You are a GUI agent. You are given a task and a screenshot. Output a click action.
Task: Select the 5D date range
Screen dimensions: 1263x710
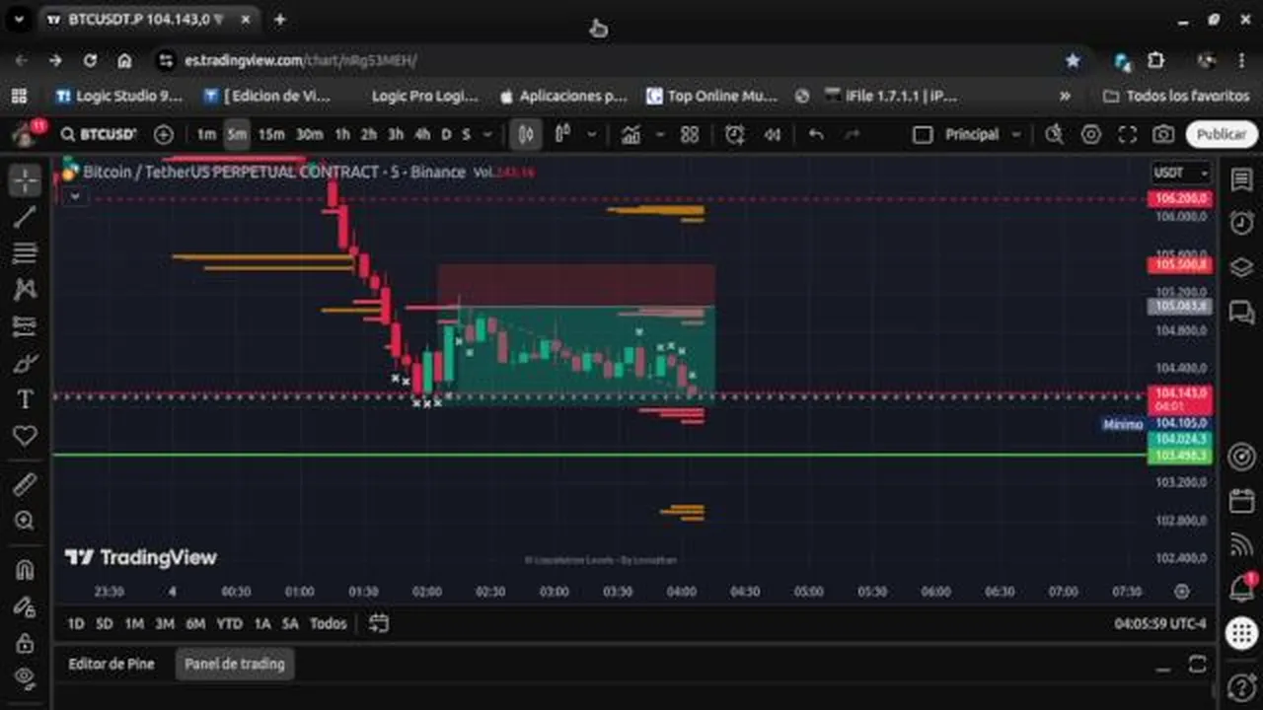(x=105, y=623)
